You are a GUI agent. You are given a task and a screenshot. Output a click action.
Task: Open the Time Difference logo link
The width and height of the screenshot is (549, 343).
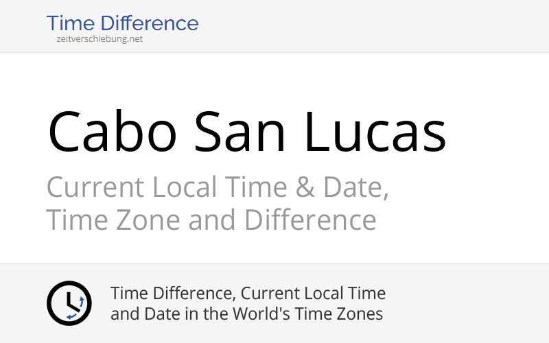coord(122,23)
